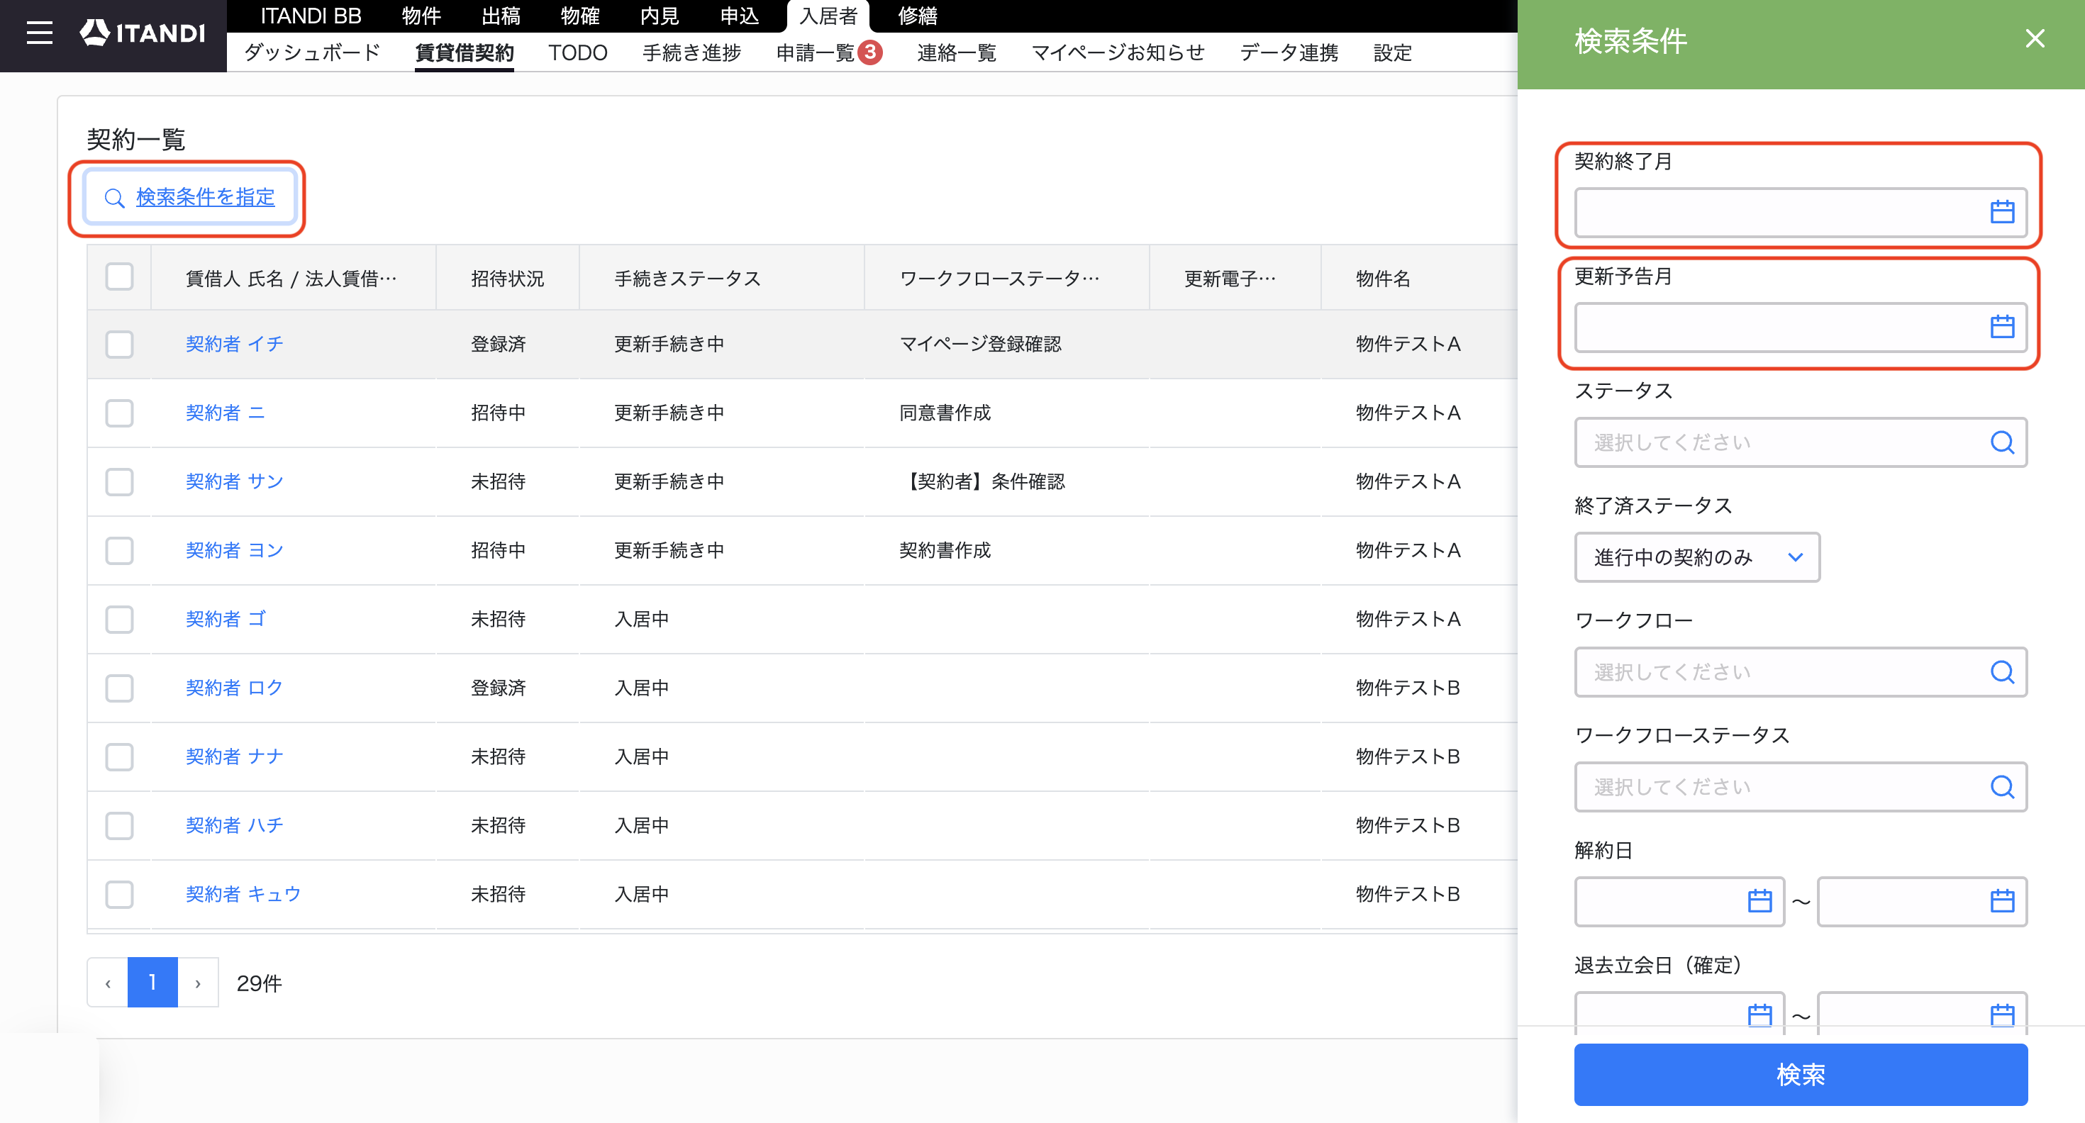This screenshot has width=2085, height=1123.
Task: Switch to the ITANDI BB tab
Action: click(x=310, y=16)
